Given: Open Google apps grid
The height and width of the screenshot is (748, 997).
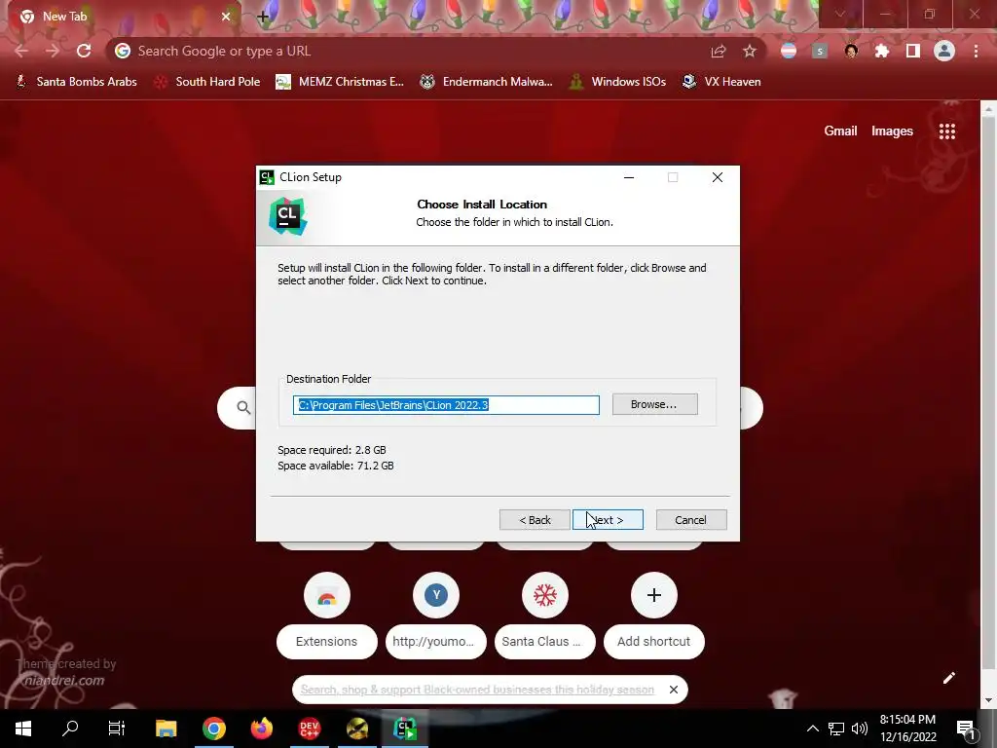Looking at the screenshot, I should 947,131.
